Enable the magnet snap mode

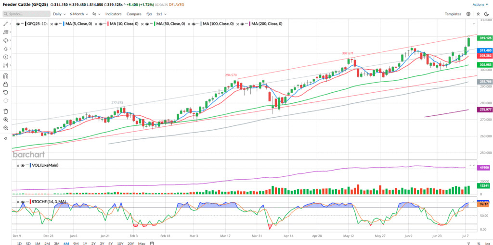pos(6,76)
